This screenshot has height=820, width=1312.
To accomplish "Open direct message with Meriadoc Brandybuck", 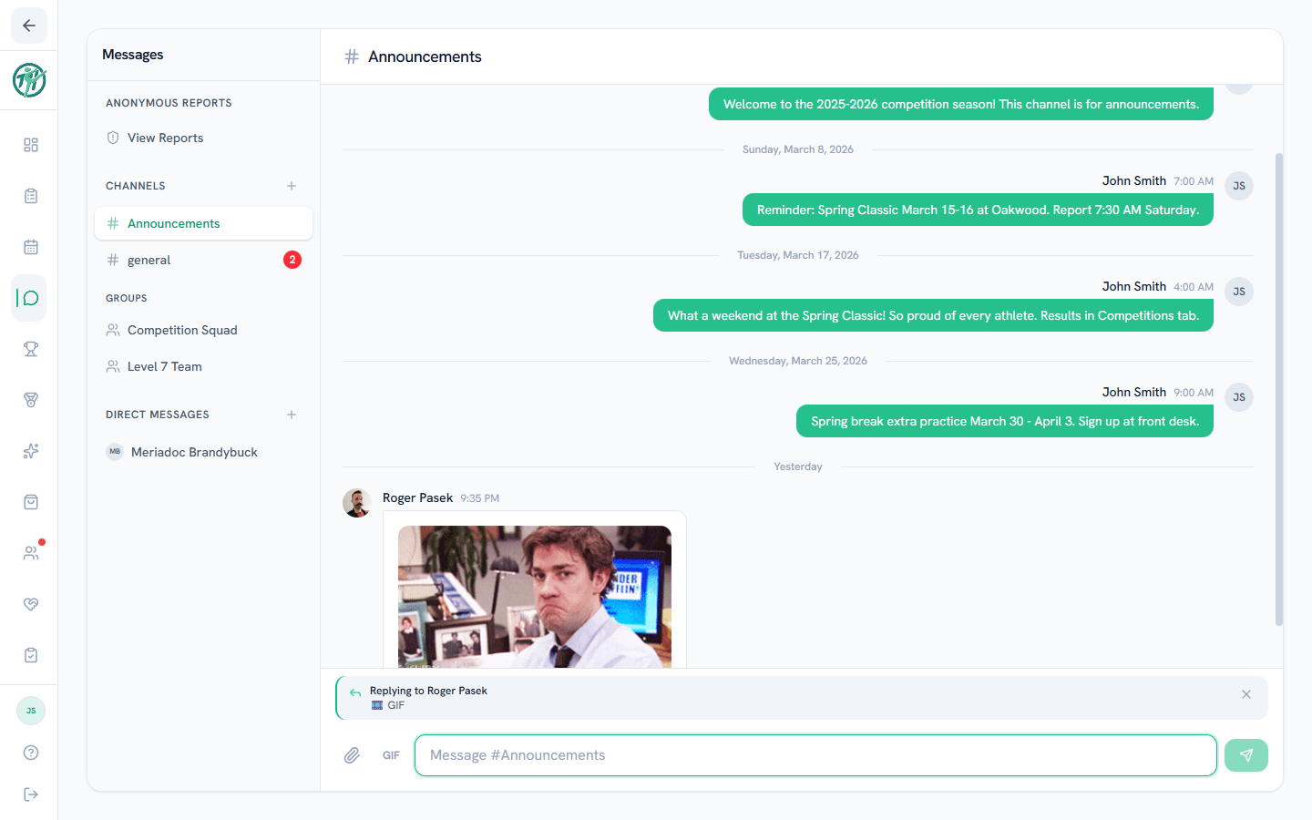I will click(203, 452).
